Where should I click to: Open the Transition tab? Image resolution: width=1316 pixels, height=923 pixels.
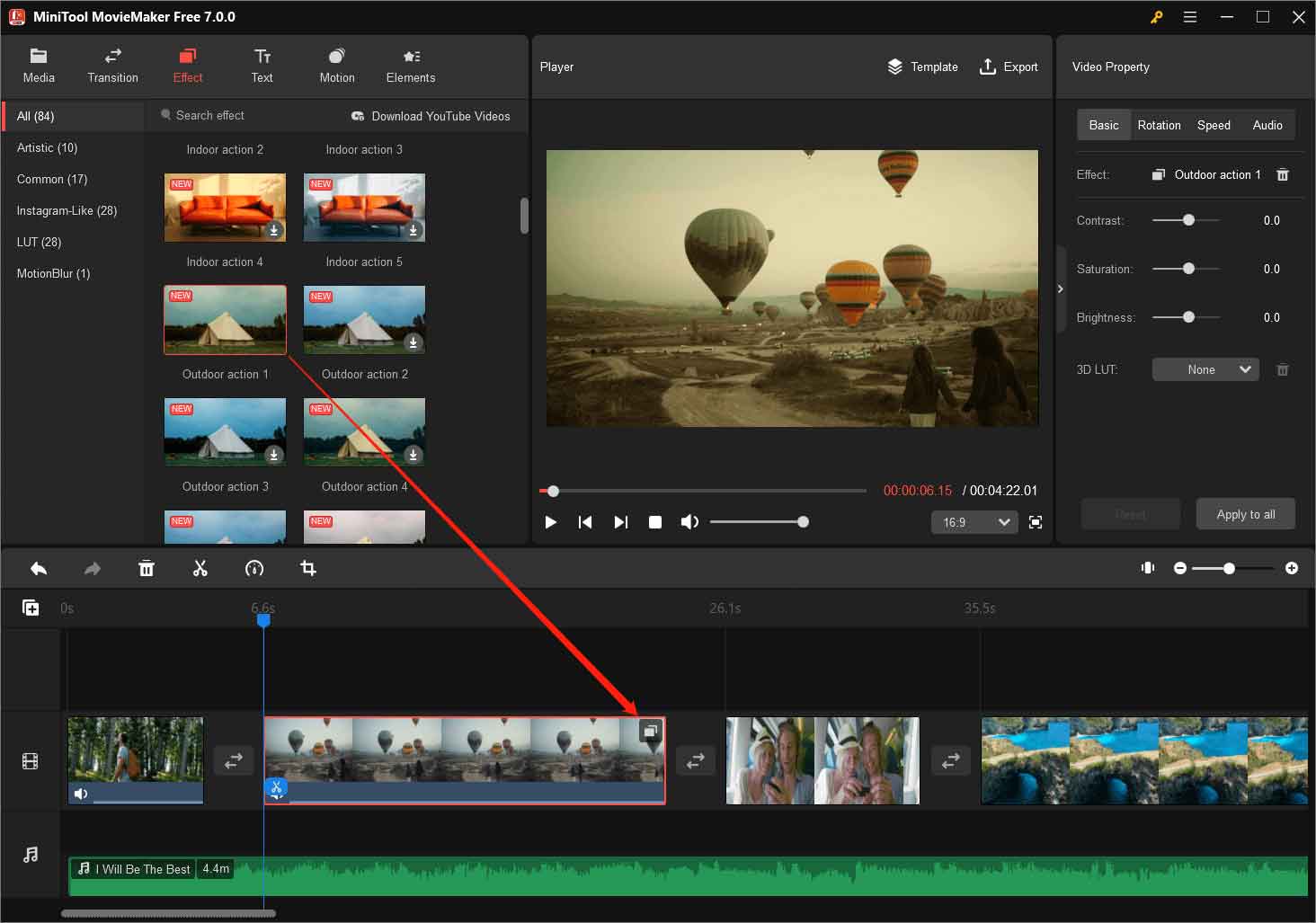pyautogui.click(x=112, y=67)
